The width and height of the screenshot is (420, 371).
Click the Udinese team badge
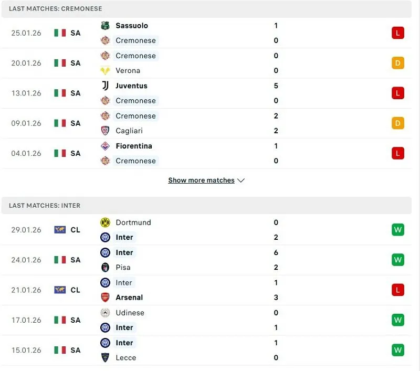106,313
